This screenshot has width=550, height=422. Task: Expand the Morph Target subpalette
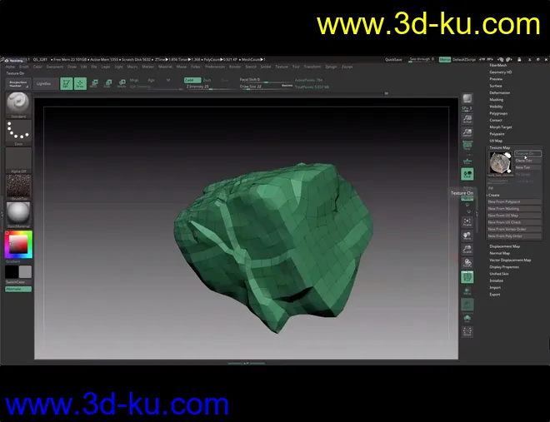(x=501, y=127)
